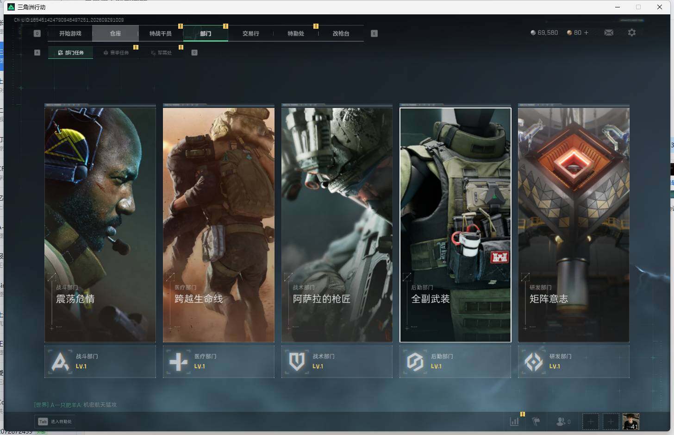Open the 跨越生命线 medical department card
The image size is (674, 435).
218,225
